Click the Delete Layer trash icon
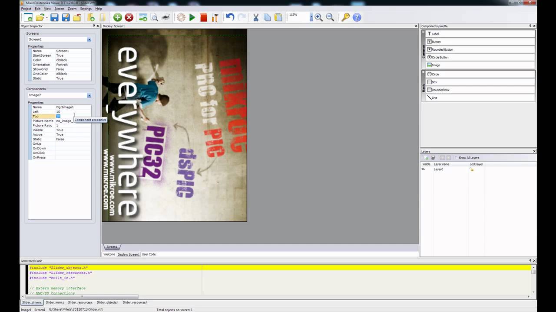This screenshot has height=312, width=556. pyautogui.click(x=433, y=158)
